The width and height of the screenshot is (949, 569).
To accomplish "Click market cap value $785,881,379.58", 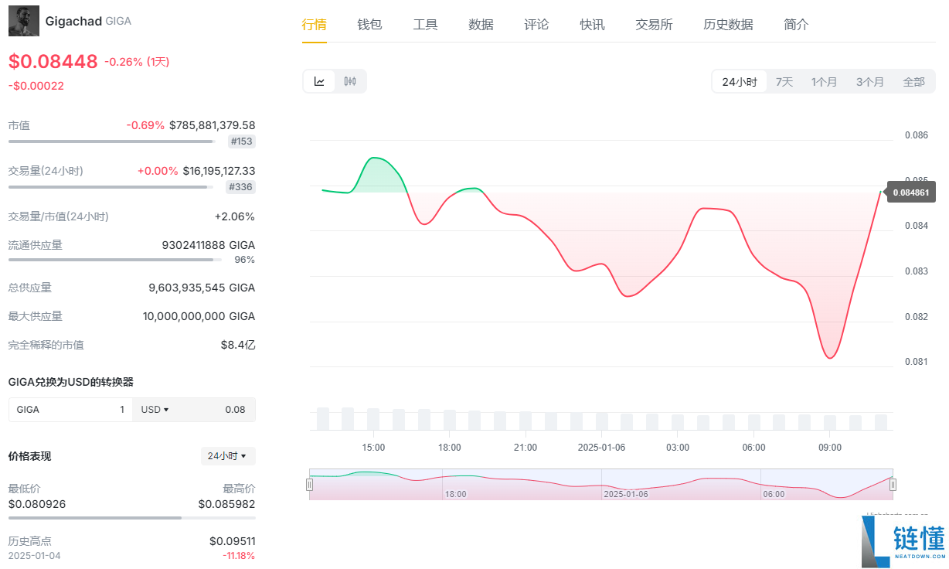I will point(213,124).
